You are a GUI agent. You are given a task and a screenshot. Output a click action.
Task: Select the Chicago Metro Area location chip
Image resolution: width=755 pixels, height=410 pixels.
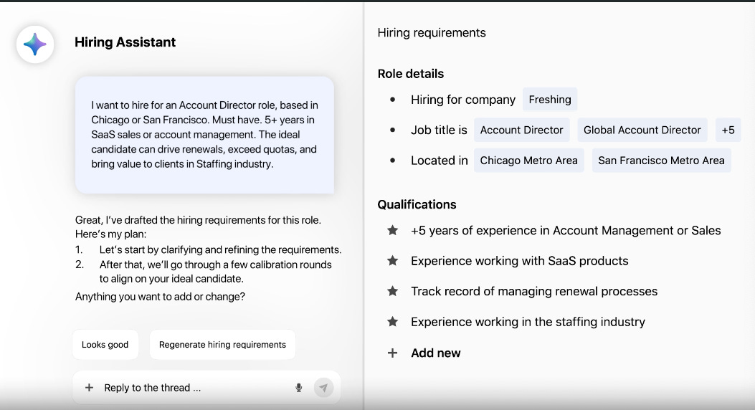pos(528,161)
